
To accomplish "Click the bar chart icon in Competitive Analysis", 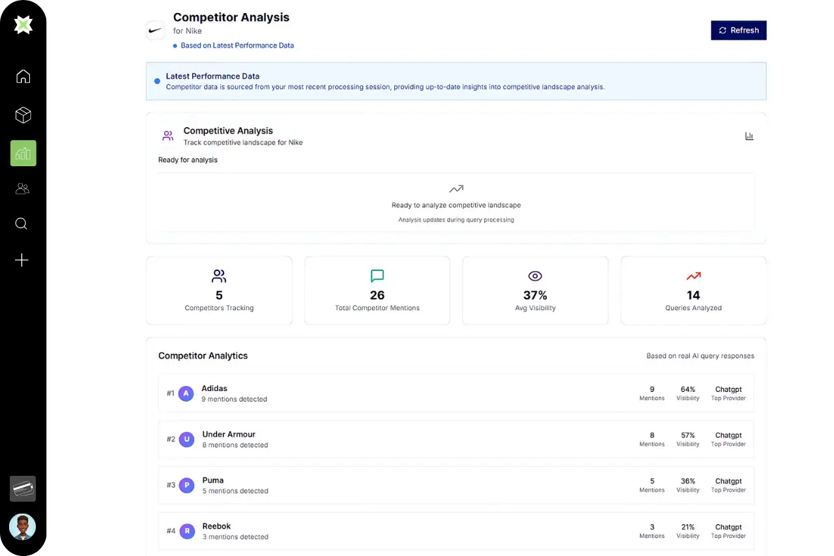I will [x=749, y=136].
